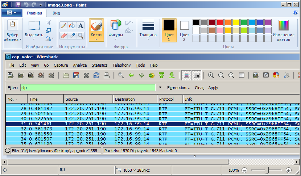Open the Wireshark Telephony menu
Screen dimensions: 301x176
[x=122, y=65]
